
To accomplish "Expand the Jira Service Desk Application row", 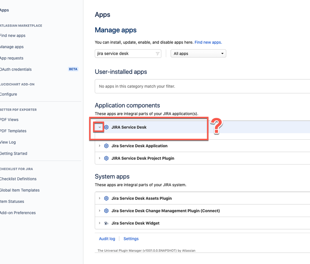I will [x=100, y=146].
